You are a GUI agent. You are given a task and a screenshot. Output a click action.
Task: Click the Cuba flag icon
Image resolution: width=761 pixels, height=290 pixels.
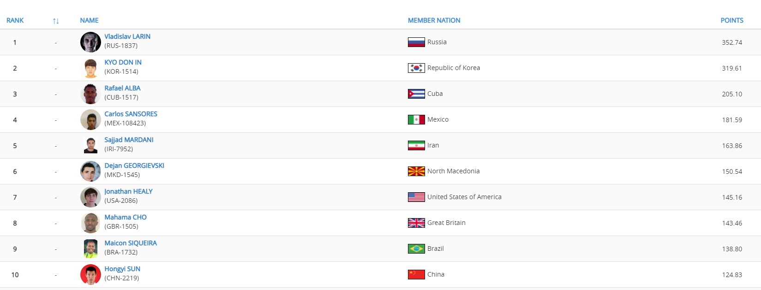tap(416, 94)
